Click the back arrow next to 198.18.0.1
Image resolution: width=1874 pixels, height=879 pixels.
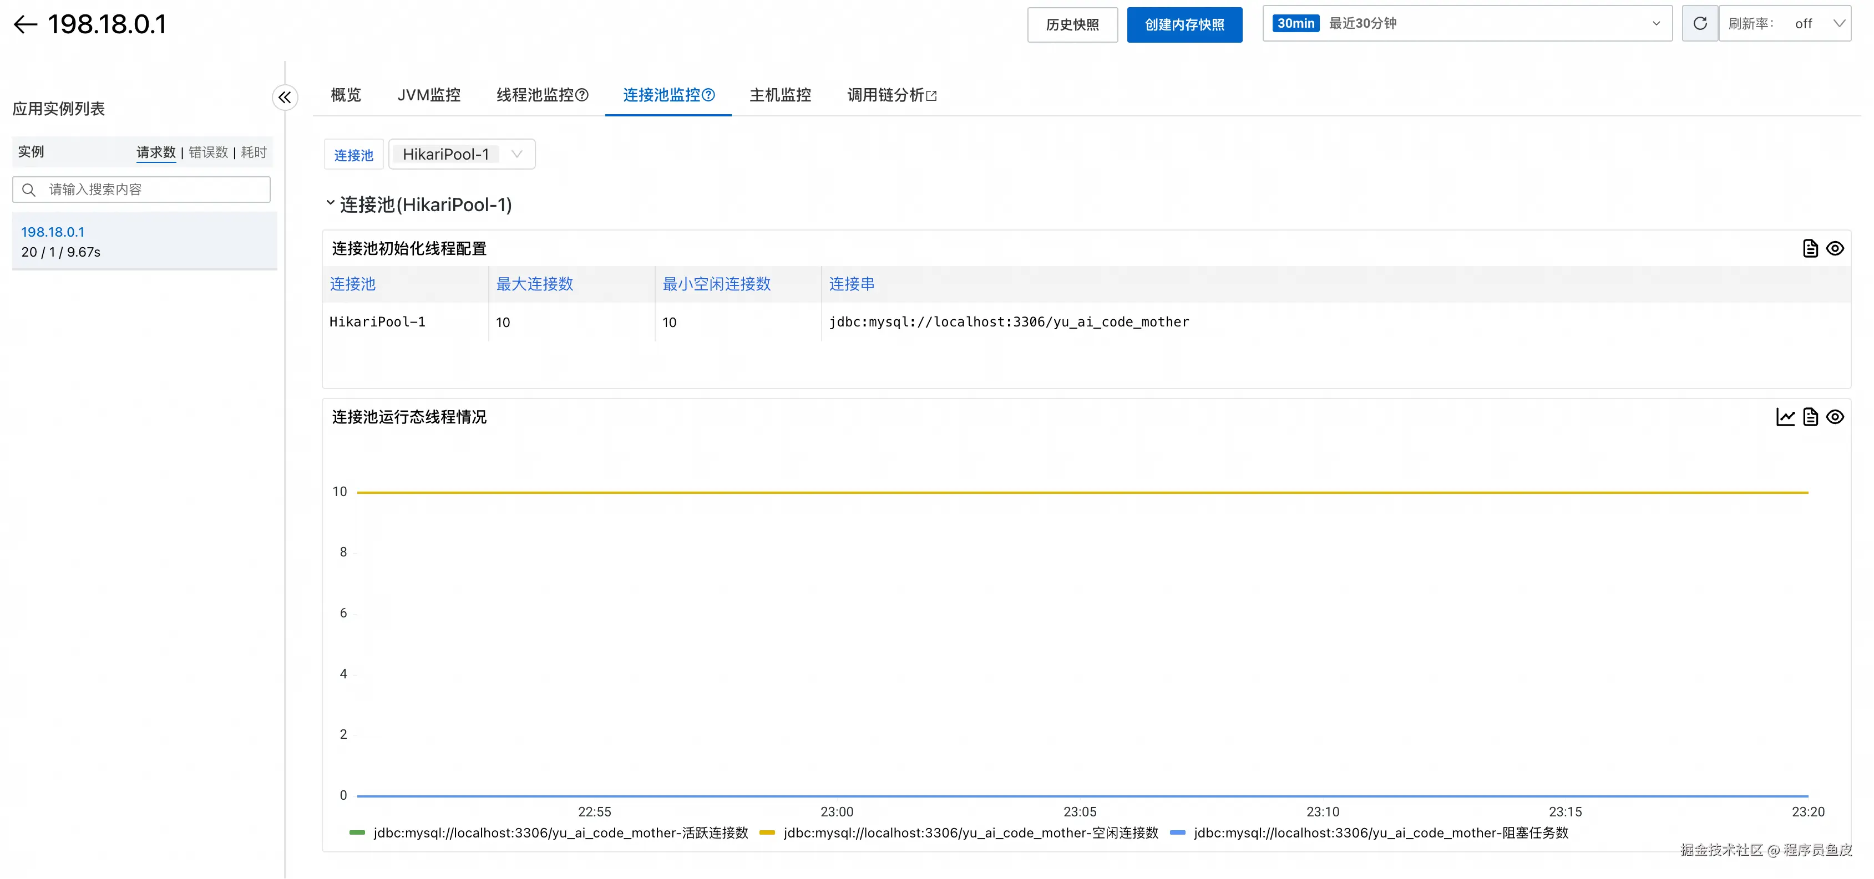26,25
